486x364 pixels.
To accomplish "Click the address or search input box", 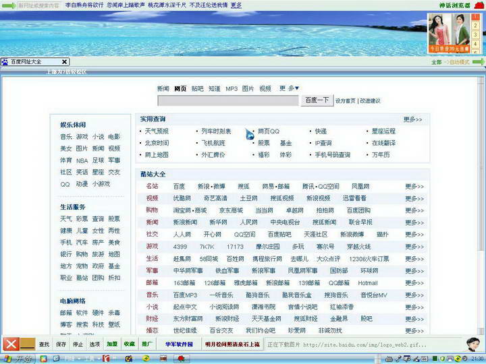I will (38, 5).
